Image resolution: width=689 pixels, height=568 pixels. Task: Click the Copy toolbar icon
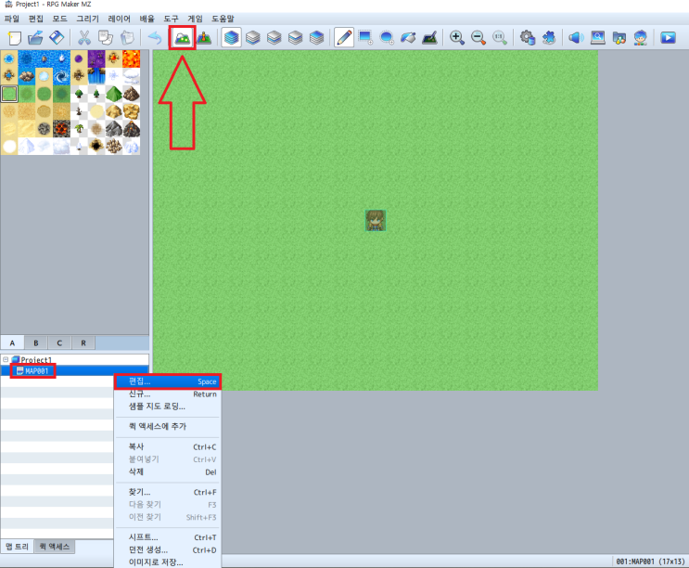click(106, 38)
